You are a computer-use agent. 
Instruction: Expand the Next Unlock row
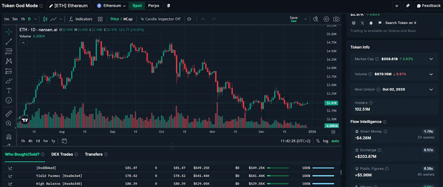point(431,89)
